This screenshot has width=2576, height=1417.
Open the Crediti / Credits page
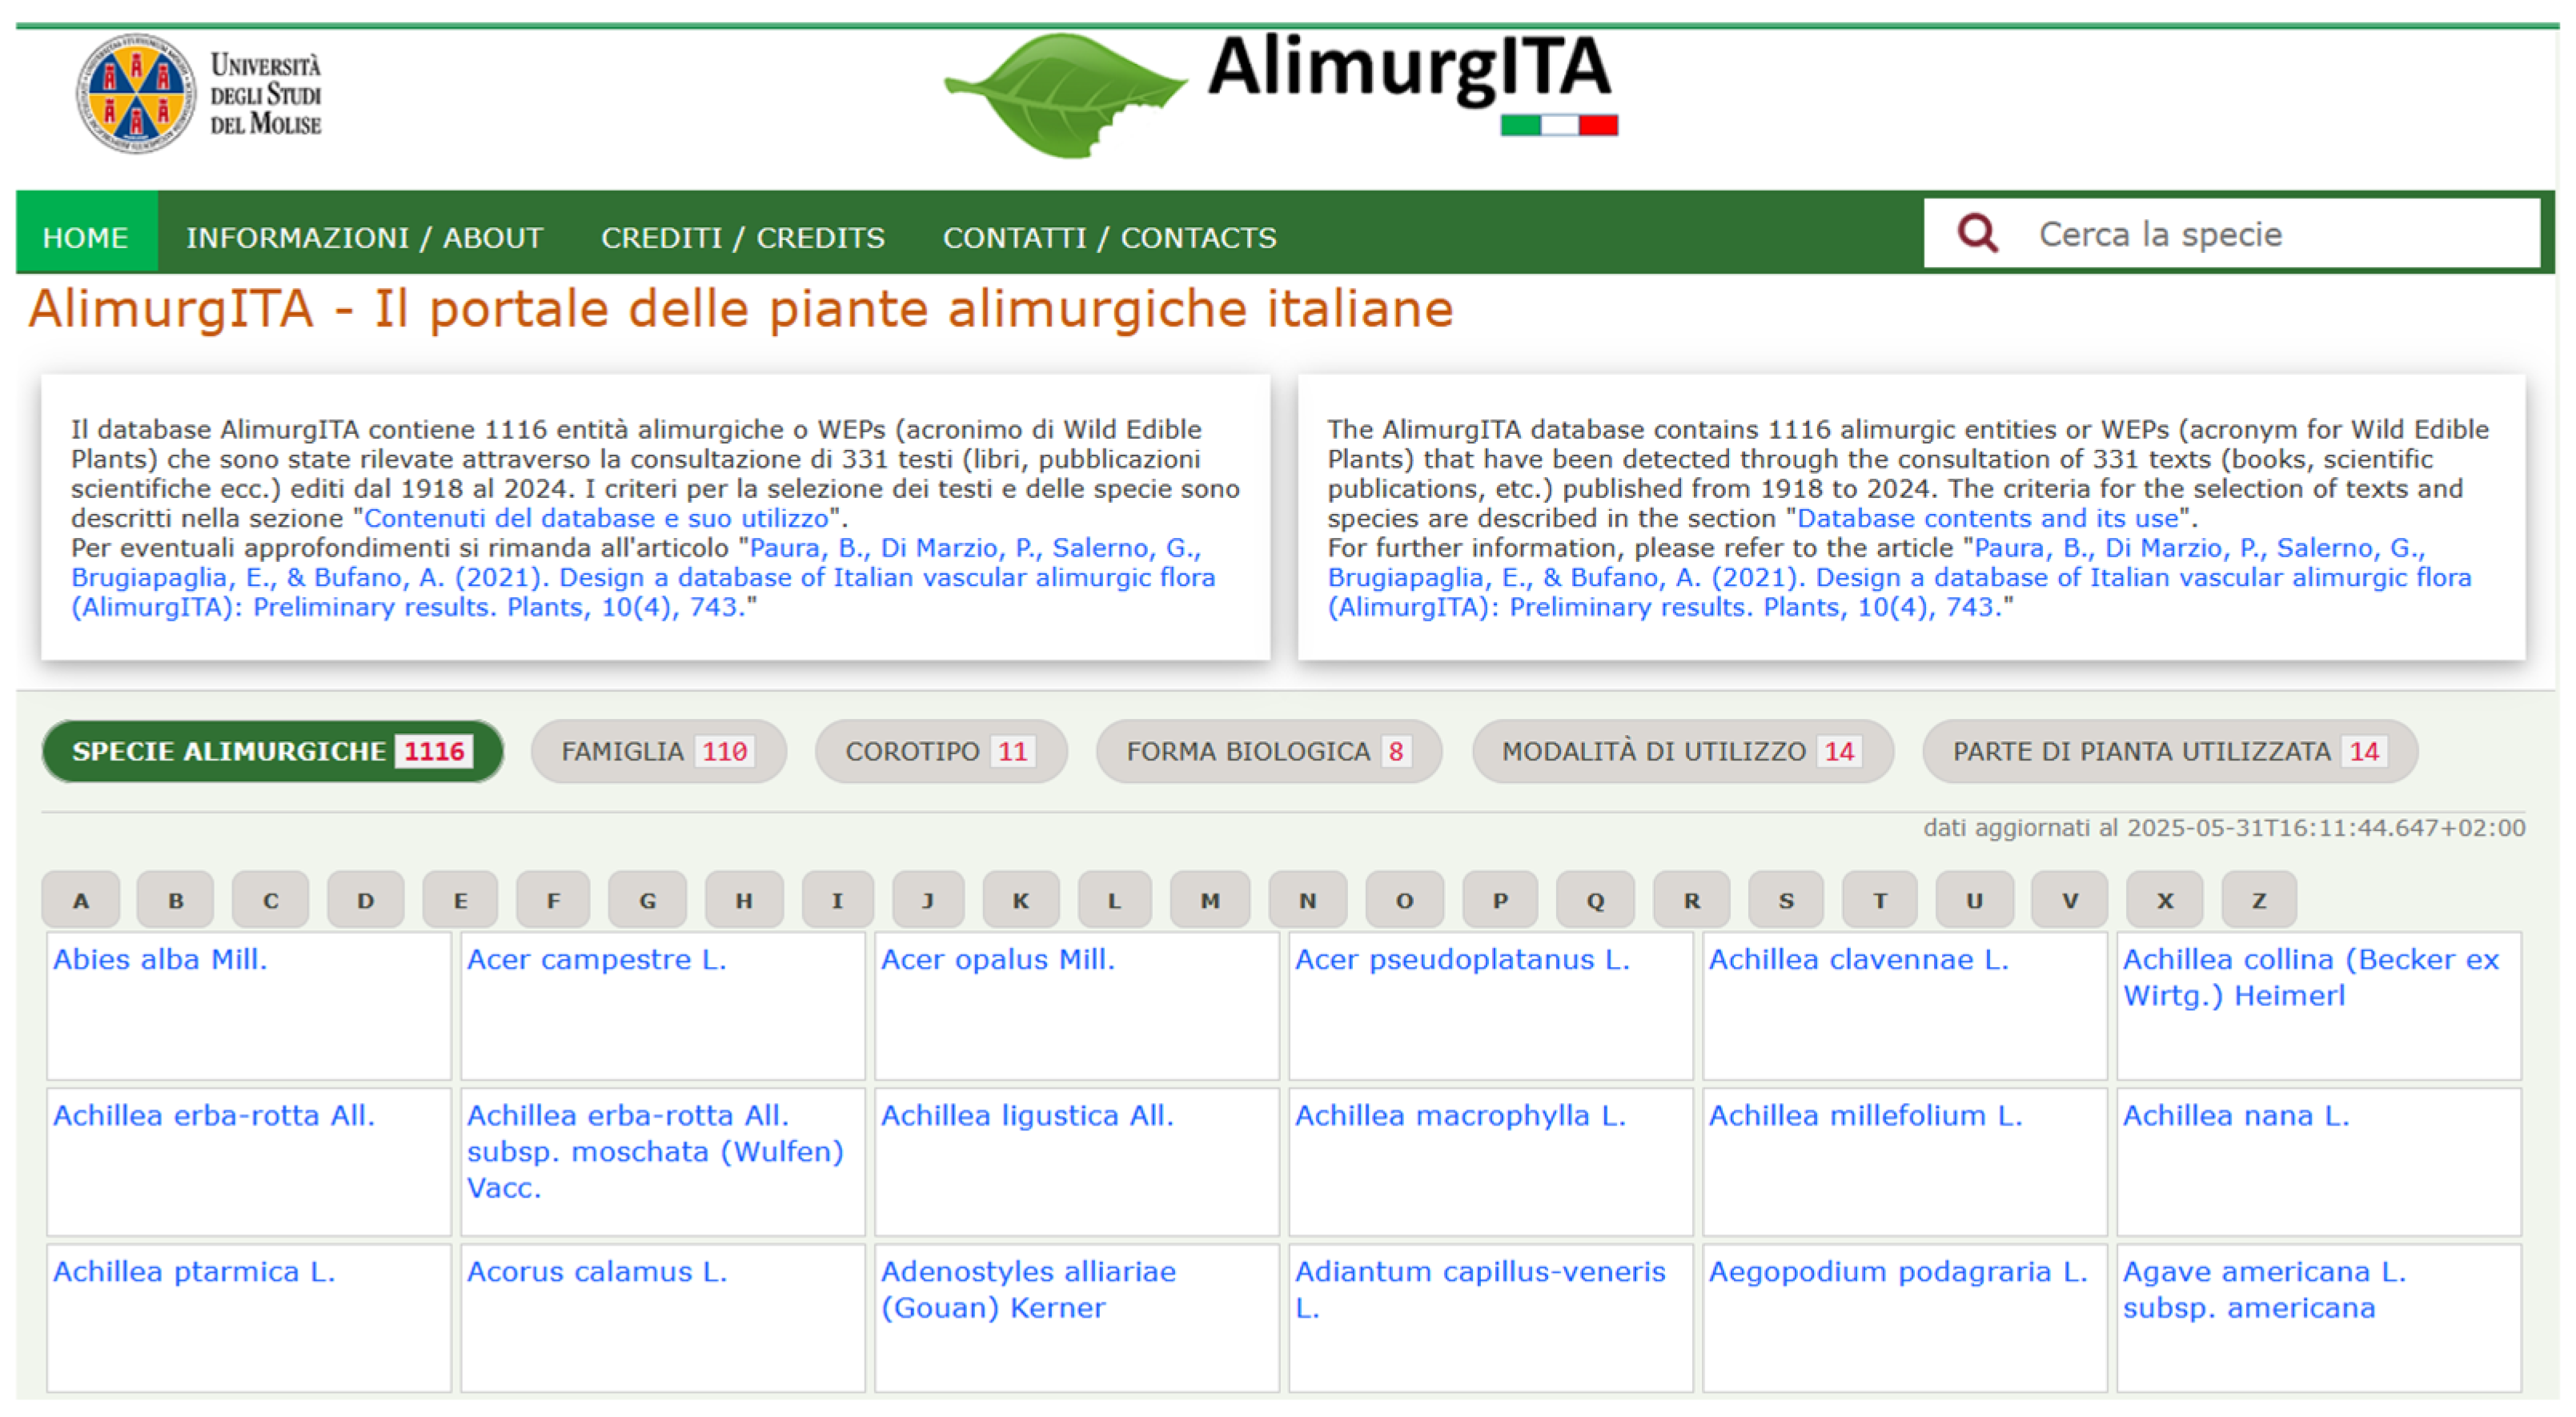coord(742,237)
